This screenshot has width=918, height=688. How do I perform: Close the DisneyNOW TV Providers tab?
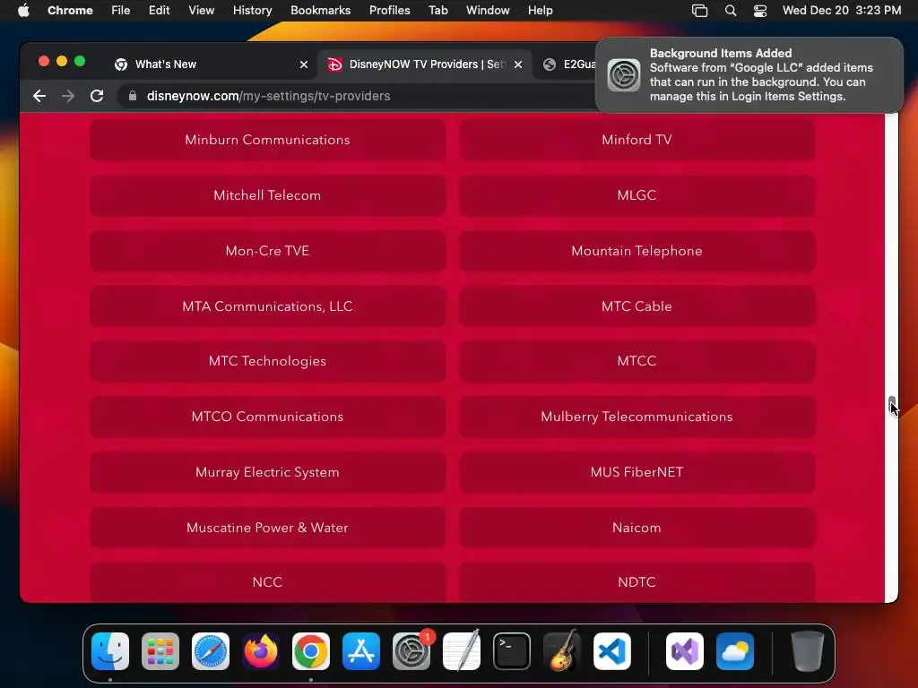click(518, 64)
